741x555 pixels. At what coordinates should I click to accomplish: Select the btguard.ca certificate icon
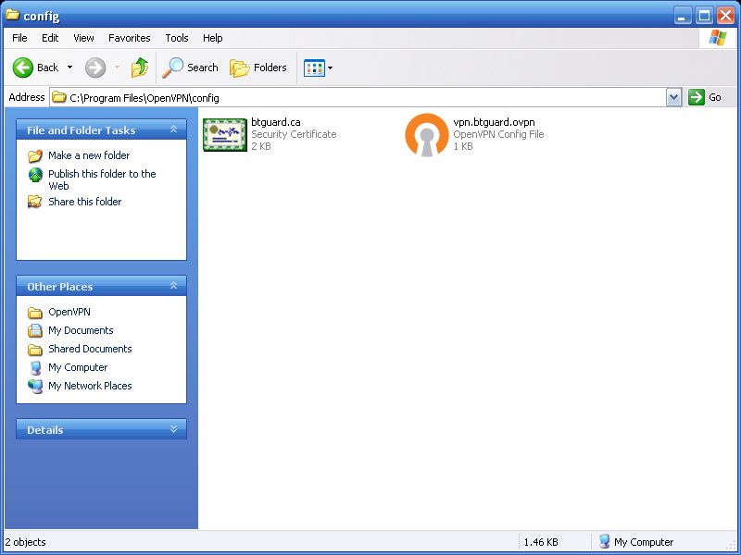click(x=225, y=135)
